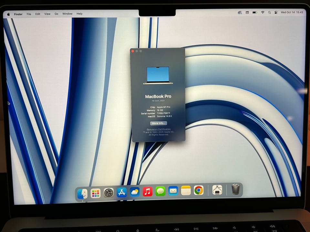Open the App Store dock icon
Viewport: 310px width, 232px height.
click(122, 192)
